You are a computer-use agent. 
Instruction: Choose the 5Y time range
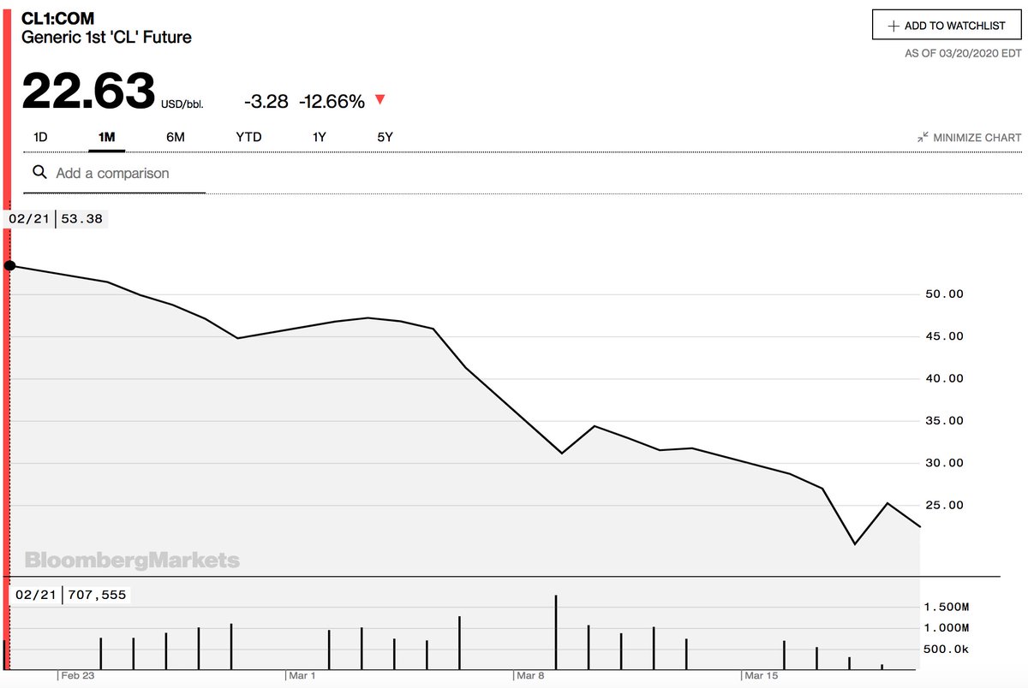pyautogui.click(x=385, y=137)
